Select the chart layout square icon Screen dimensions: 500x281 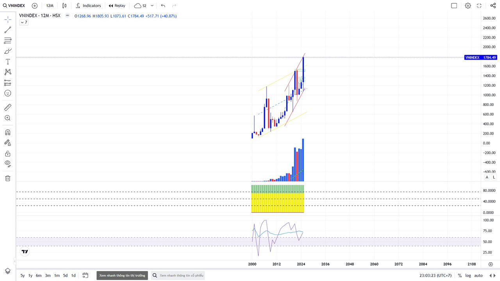coord(454,5)
